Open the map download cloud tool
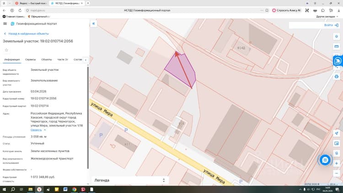Image resolution: width=343 pixels, height=193 pixels. [337, 76]
